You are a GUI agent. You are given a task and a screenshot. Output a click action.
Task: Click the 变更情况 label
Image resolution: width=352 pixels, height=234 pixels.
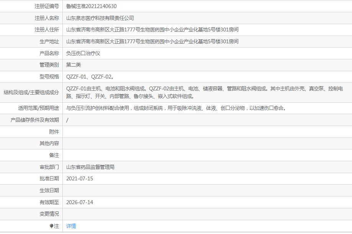[49, 214]
